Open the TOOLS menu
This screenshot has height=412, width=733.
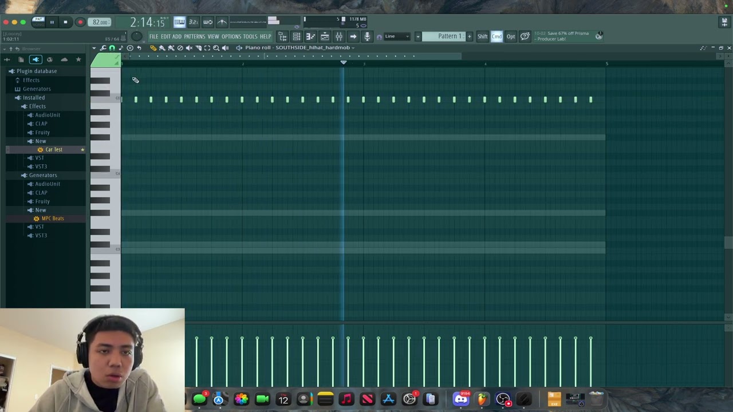[x=250, y=37]
